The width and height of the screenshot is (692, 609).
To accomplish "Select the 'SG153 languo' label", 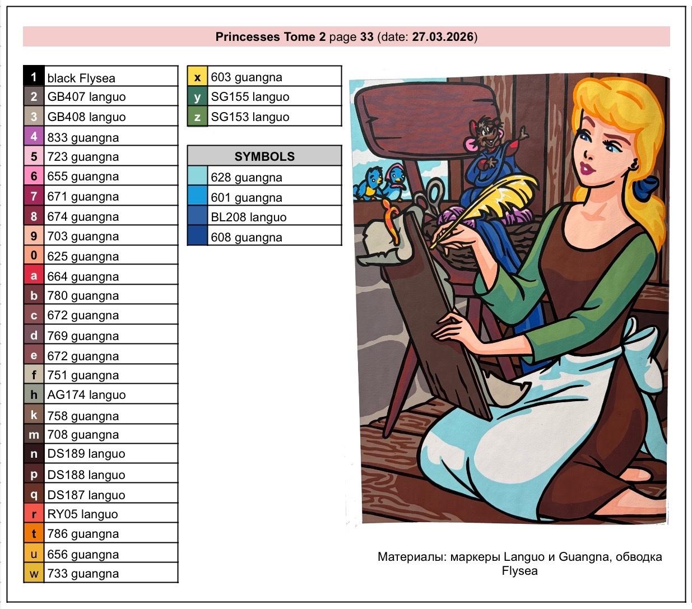I will (250, 117).
